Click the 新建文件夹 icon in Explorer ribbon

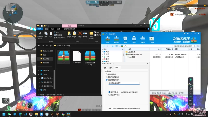[91, 33]
